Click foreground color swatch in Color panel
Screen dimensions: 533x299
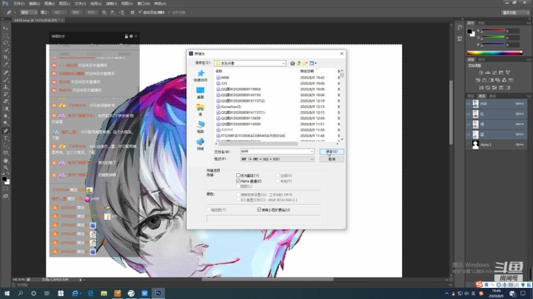coord(469,32)
